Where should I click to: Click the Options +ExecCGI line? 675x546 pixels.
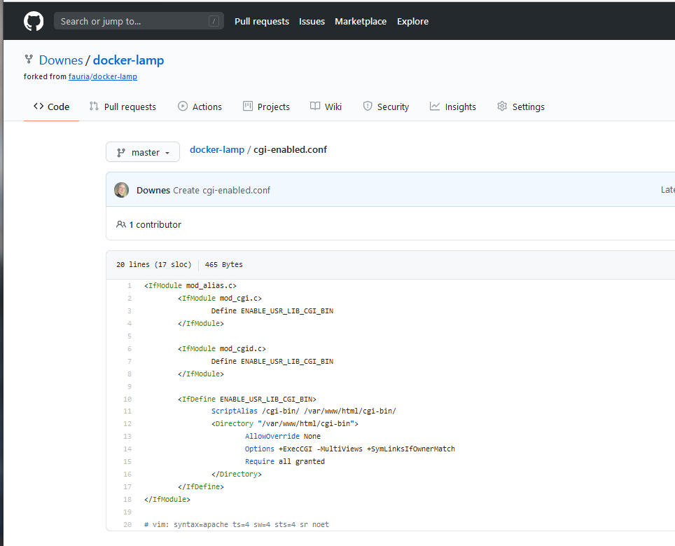pyautogui.click(x=350, y=449)
